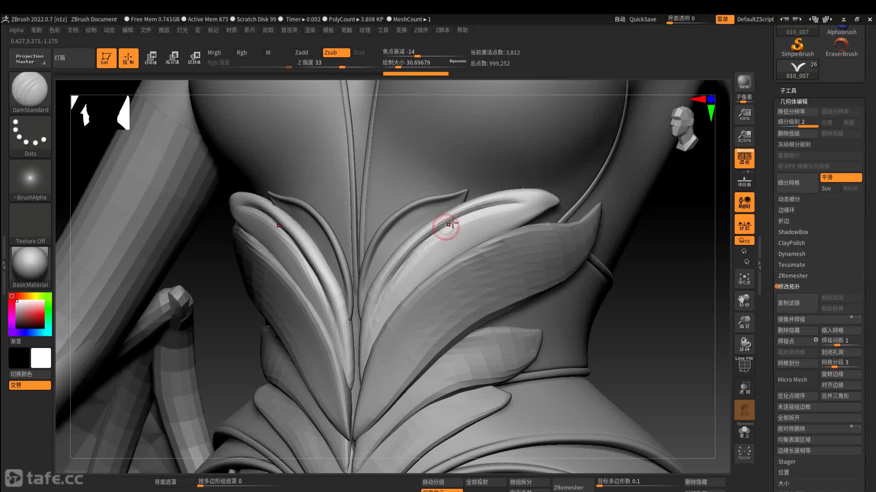The width and height of the screenshot is (876, 492).
Task: Click the 降低分辨率 lower resolution button
Action: click(x=798, y=112)
